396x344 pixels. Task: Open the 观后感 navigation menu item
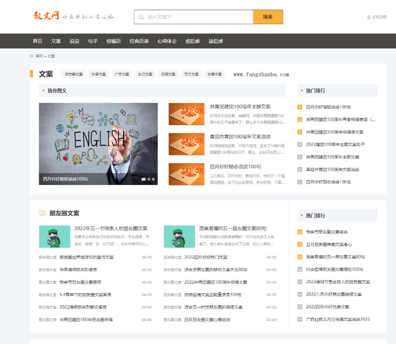[x=192, y=41]
